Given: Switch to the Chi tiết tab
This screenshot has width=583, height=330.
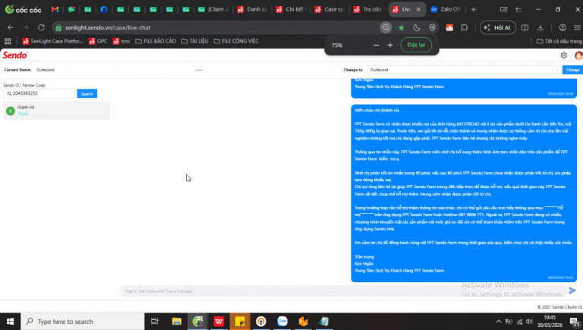Looking at the screenshot, I should click(x=291, y=9).
